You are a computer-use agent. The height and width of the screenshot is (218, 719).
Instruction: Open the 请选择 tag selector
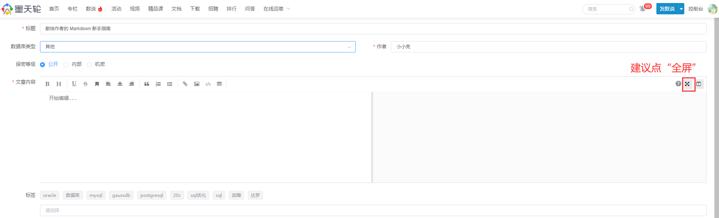click(x=373, y=210)
